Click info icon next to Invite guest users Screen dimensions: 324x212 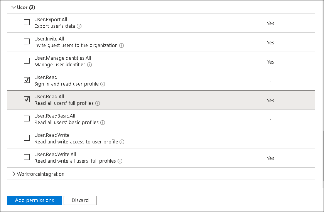tap(121, 45)
